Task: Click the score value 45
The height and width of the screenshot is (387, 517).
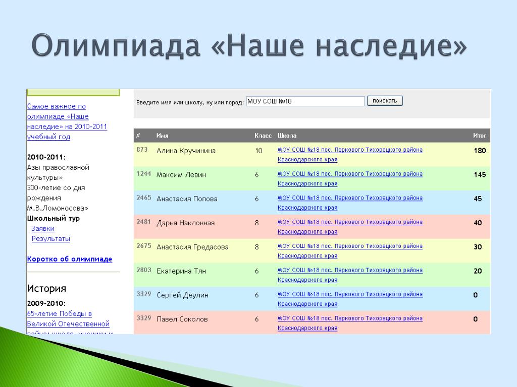Action: [x=478, y=199]
